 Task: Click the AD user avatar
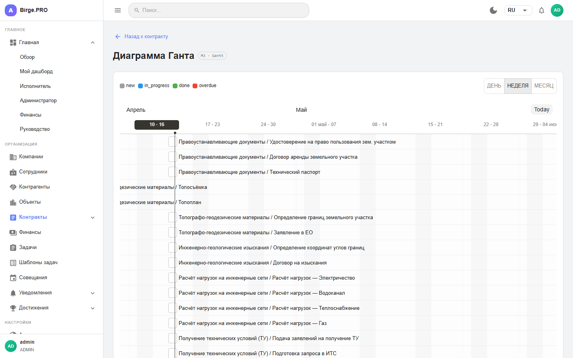click(557, 10)
